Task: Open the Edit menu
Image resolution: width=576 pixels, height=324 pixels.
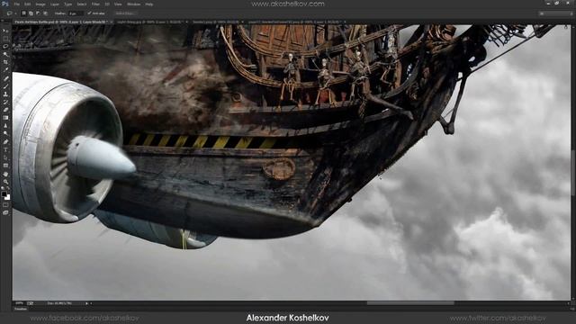Action: pyautogui.click(x=28, y=4)
